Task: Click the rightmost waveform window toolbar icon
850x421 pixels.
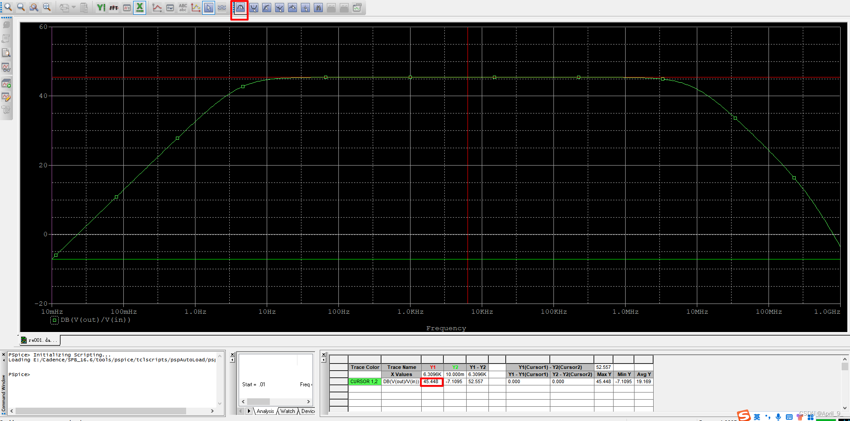Action: (357, 8)
